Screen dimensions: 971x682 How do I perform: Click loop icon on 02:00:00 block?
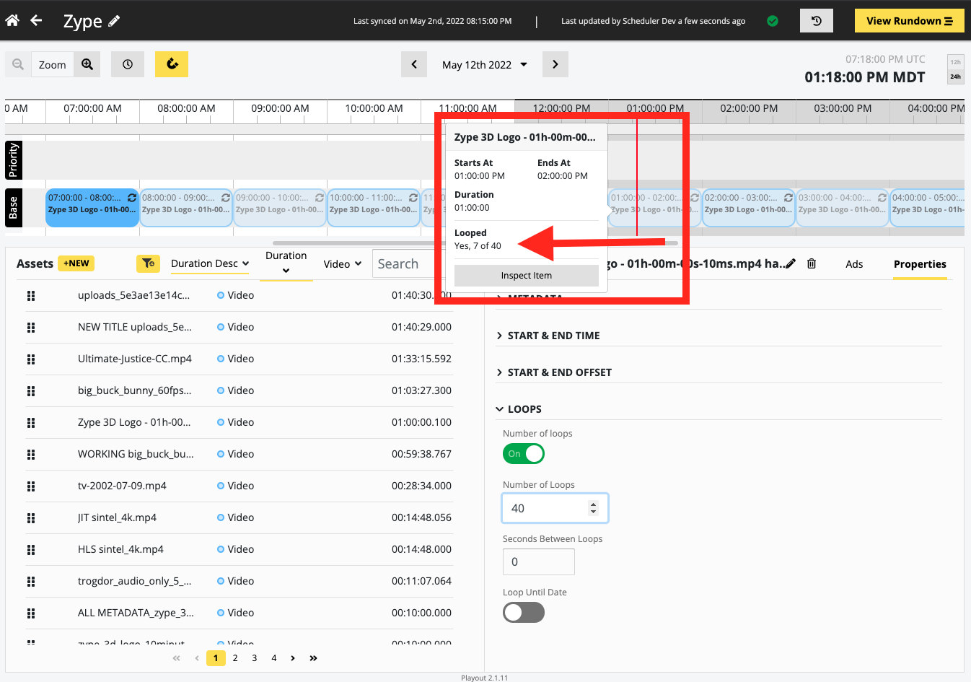tap(788, 198)
